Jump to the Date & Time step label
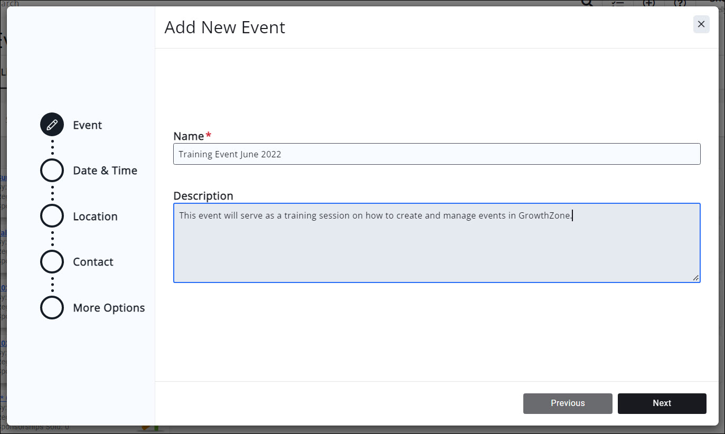This screenshot has width=725, height=434. (x=105, y=171)
